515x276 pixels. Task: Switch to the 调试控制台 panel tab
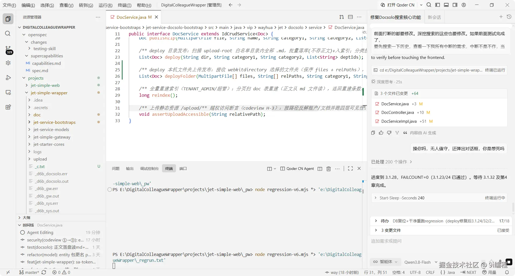coord(149,169)
